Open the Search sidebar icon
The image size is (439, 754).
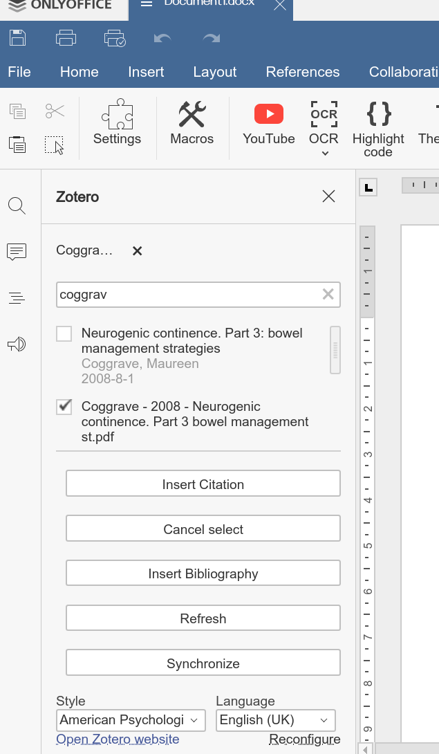click(17, 206)
